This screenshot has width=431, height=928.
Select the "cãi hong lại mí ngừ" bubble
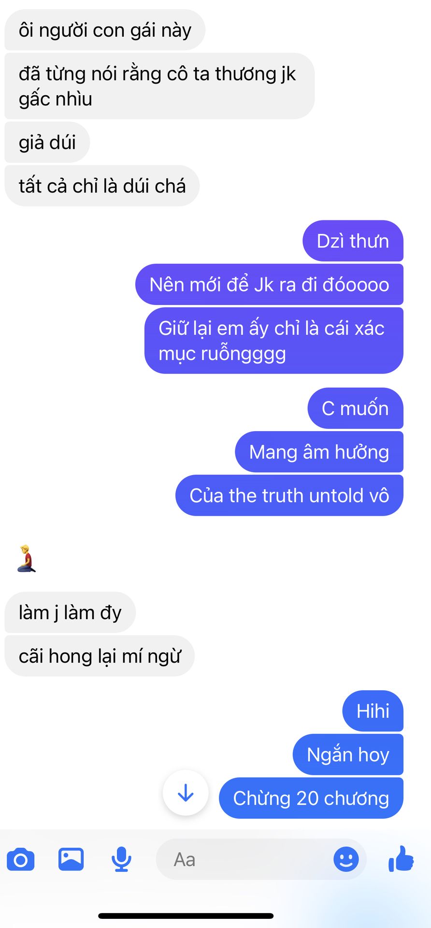pos(100,656)
